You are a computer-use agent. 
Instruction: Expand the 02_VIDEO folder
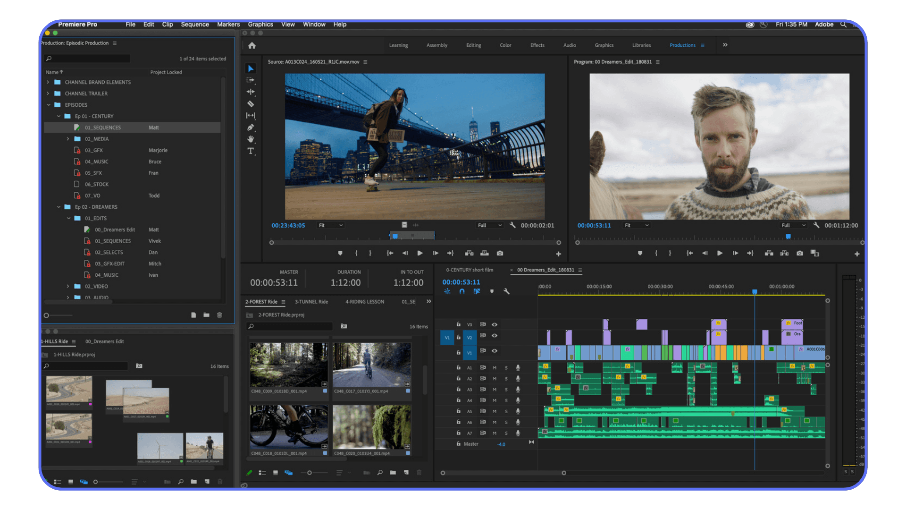tap(68, 286)
